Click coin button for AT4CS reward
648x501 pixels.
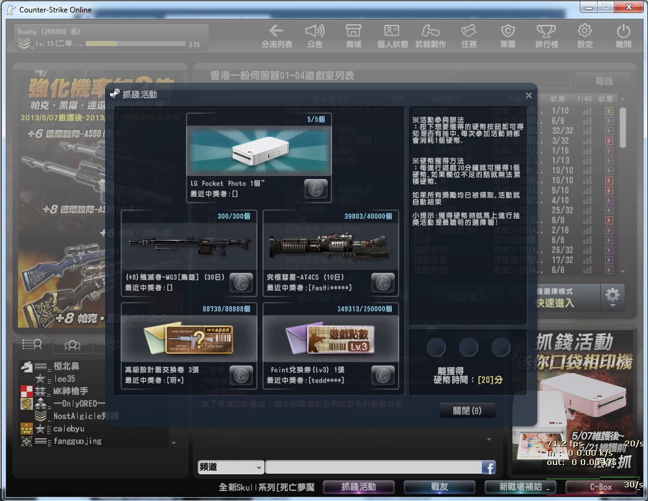pyautogui.click(x=383, y=283)
